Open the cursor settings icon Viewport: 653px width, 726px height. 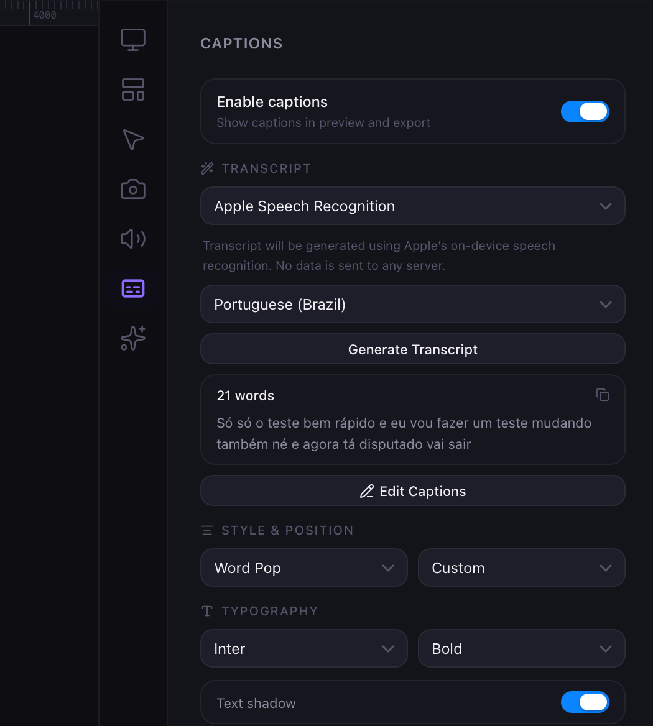pyautogui.click(x=132, y=139)
